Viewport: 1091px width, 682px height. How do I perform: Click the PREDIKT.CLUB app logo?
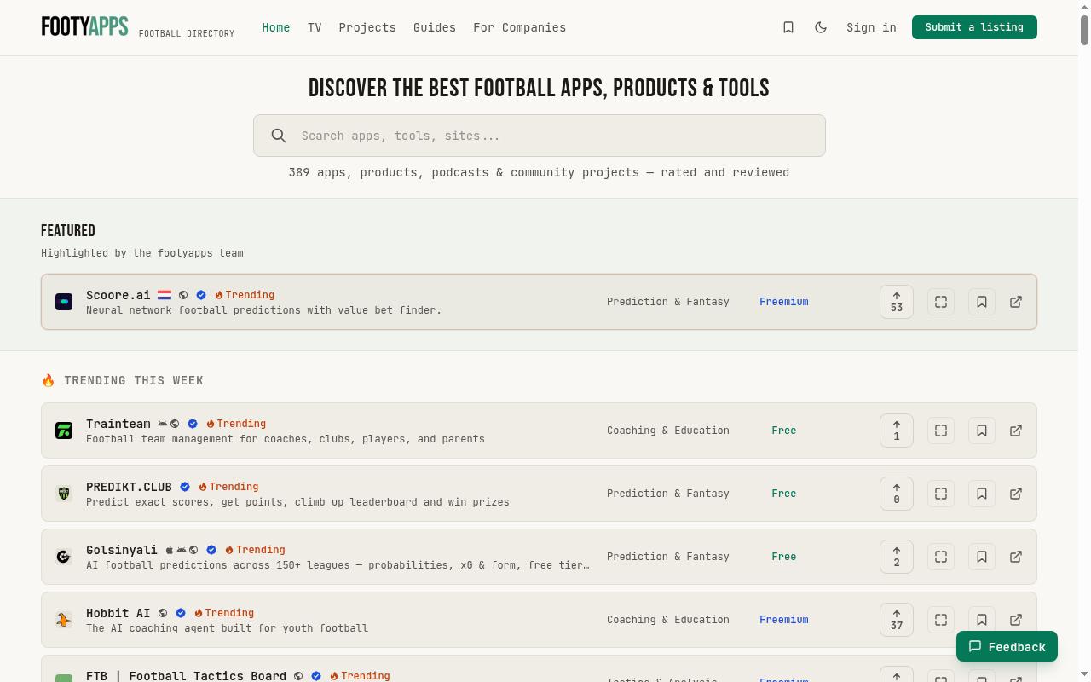point(64,494)
